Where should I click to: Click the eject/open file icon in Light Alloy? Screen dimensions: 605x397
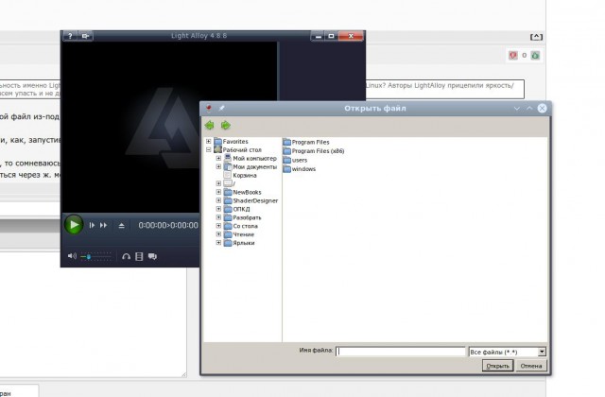pos(122,226)
